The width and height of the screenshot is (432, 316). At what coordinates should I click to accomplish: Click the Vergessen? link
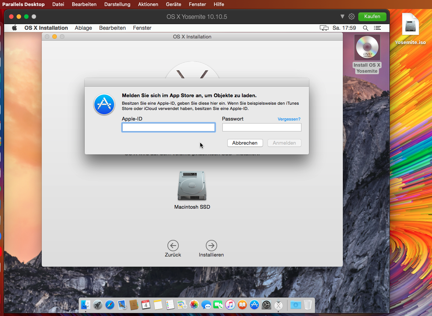(289, 119)
